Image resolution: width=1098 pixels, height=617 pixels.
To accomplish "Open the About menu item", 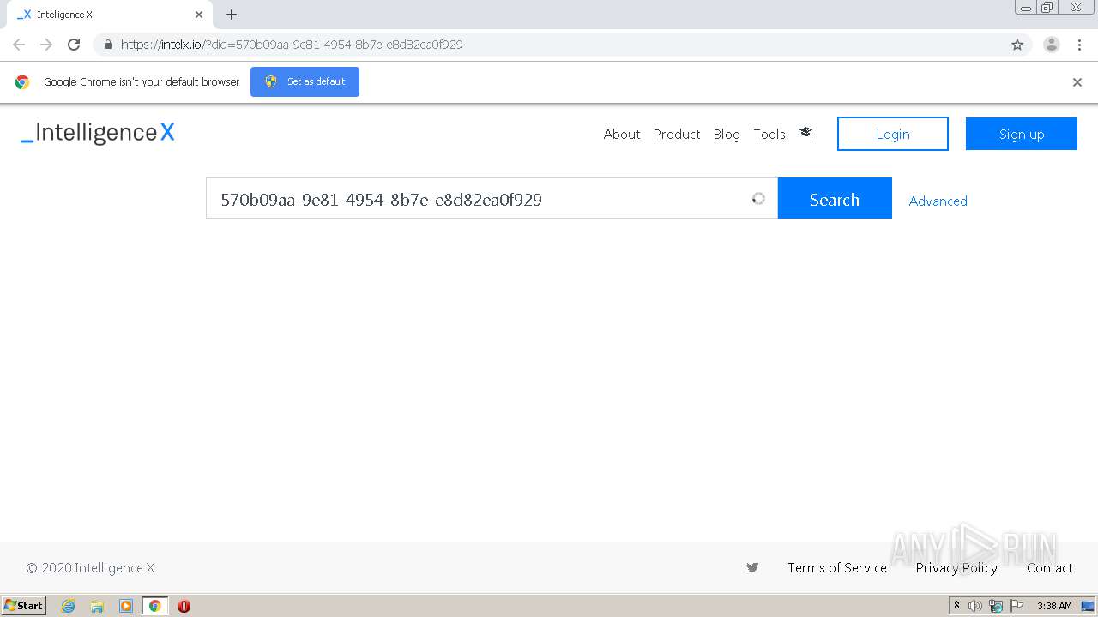I will click(622, 134).
